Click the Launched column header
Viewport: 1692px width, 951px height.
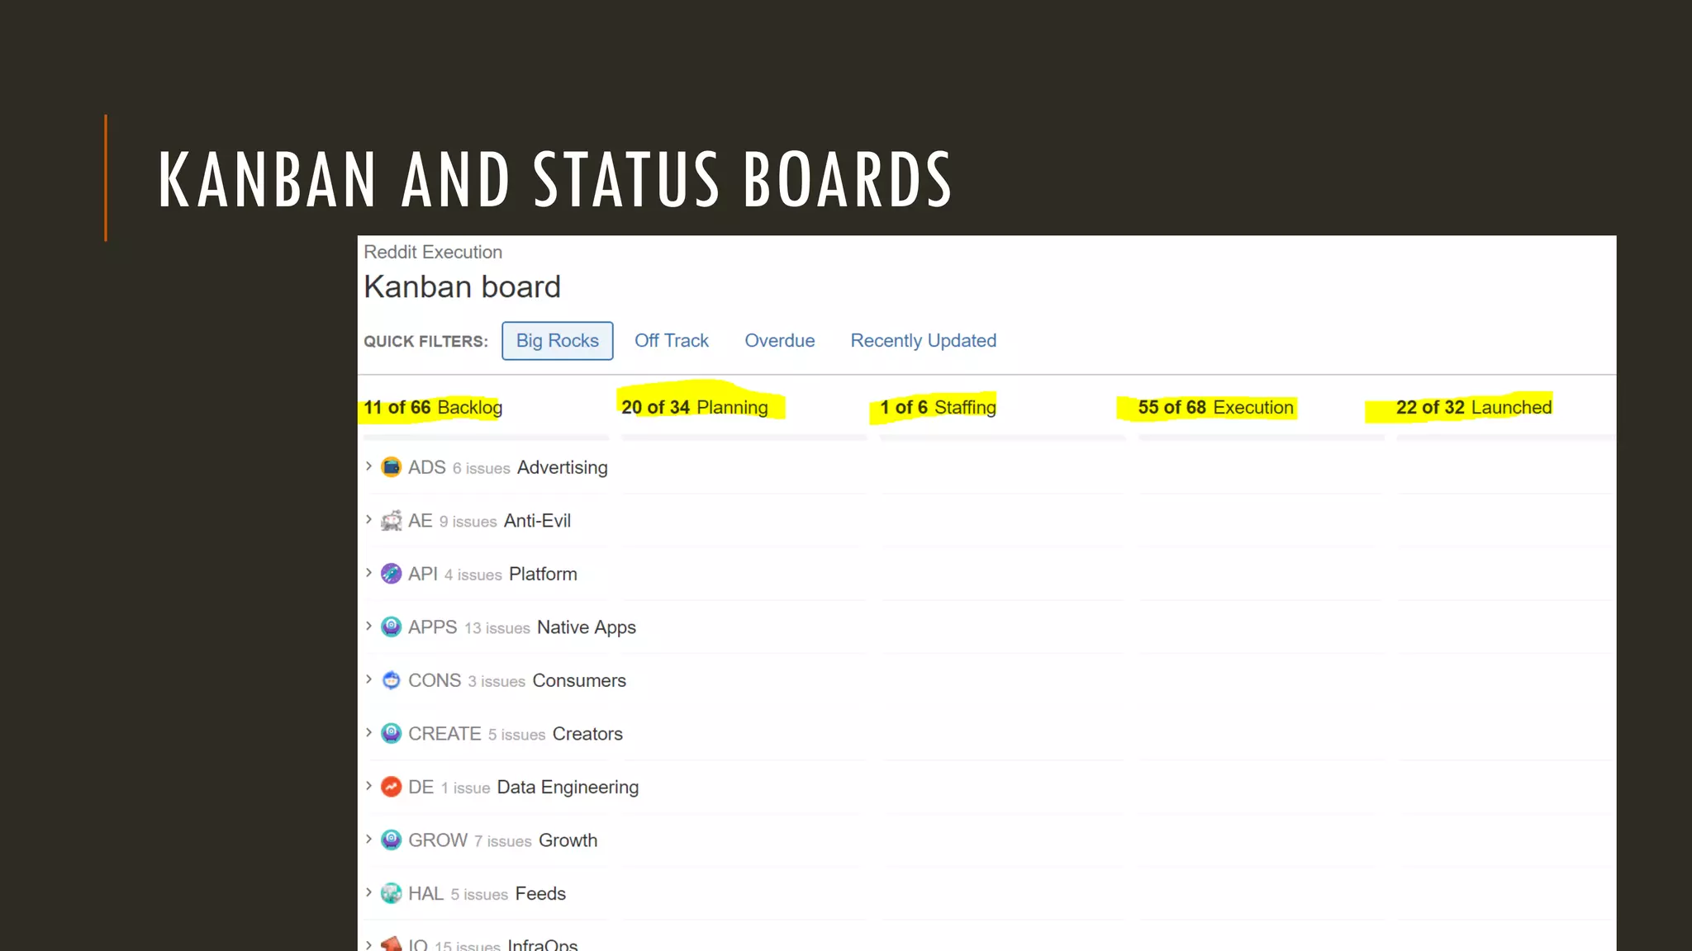pyautogui.click(x=1474, y=408)
